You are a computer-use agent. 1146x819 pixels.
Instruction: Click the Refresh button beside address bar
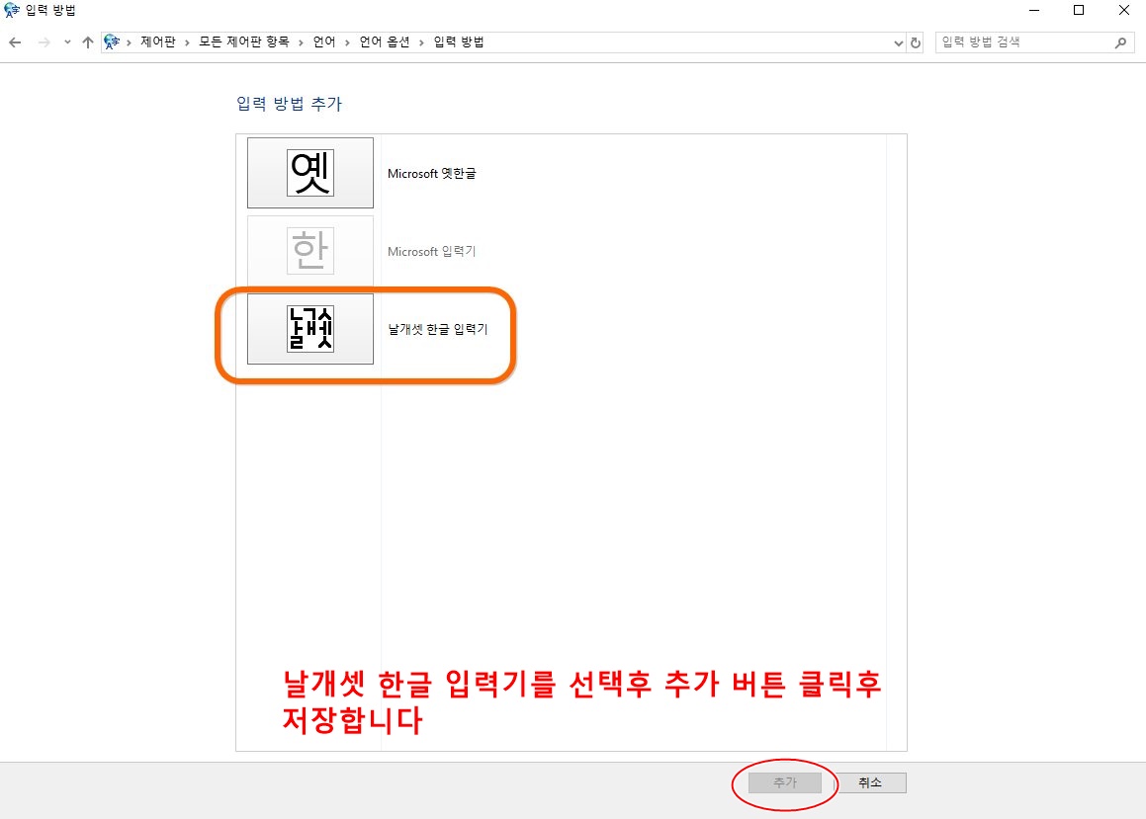[x=915, y=42]
